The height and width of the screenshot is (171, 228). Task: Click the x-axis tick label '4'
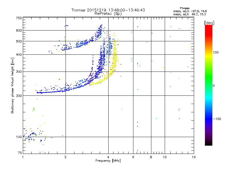point(108,157)
